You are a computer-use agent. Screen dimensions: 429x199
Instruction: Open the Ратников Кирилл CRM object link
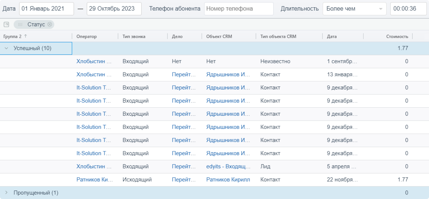point(228,180)
